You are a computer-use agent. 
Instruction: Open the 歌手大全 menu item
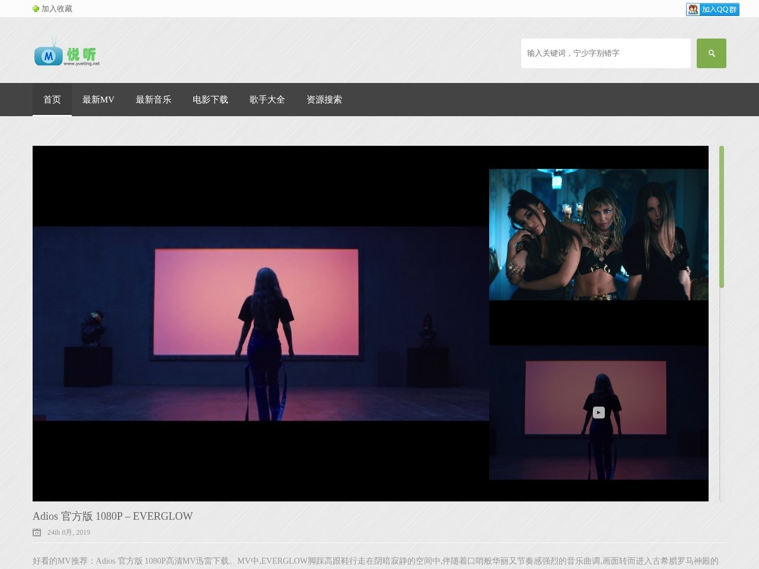pyautogui.click(x=267, y=100)
